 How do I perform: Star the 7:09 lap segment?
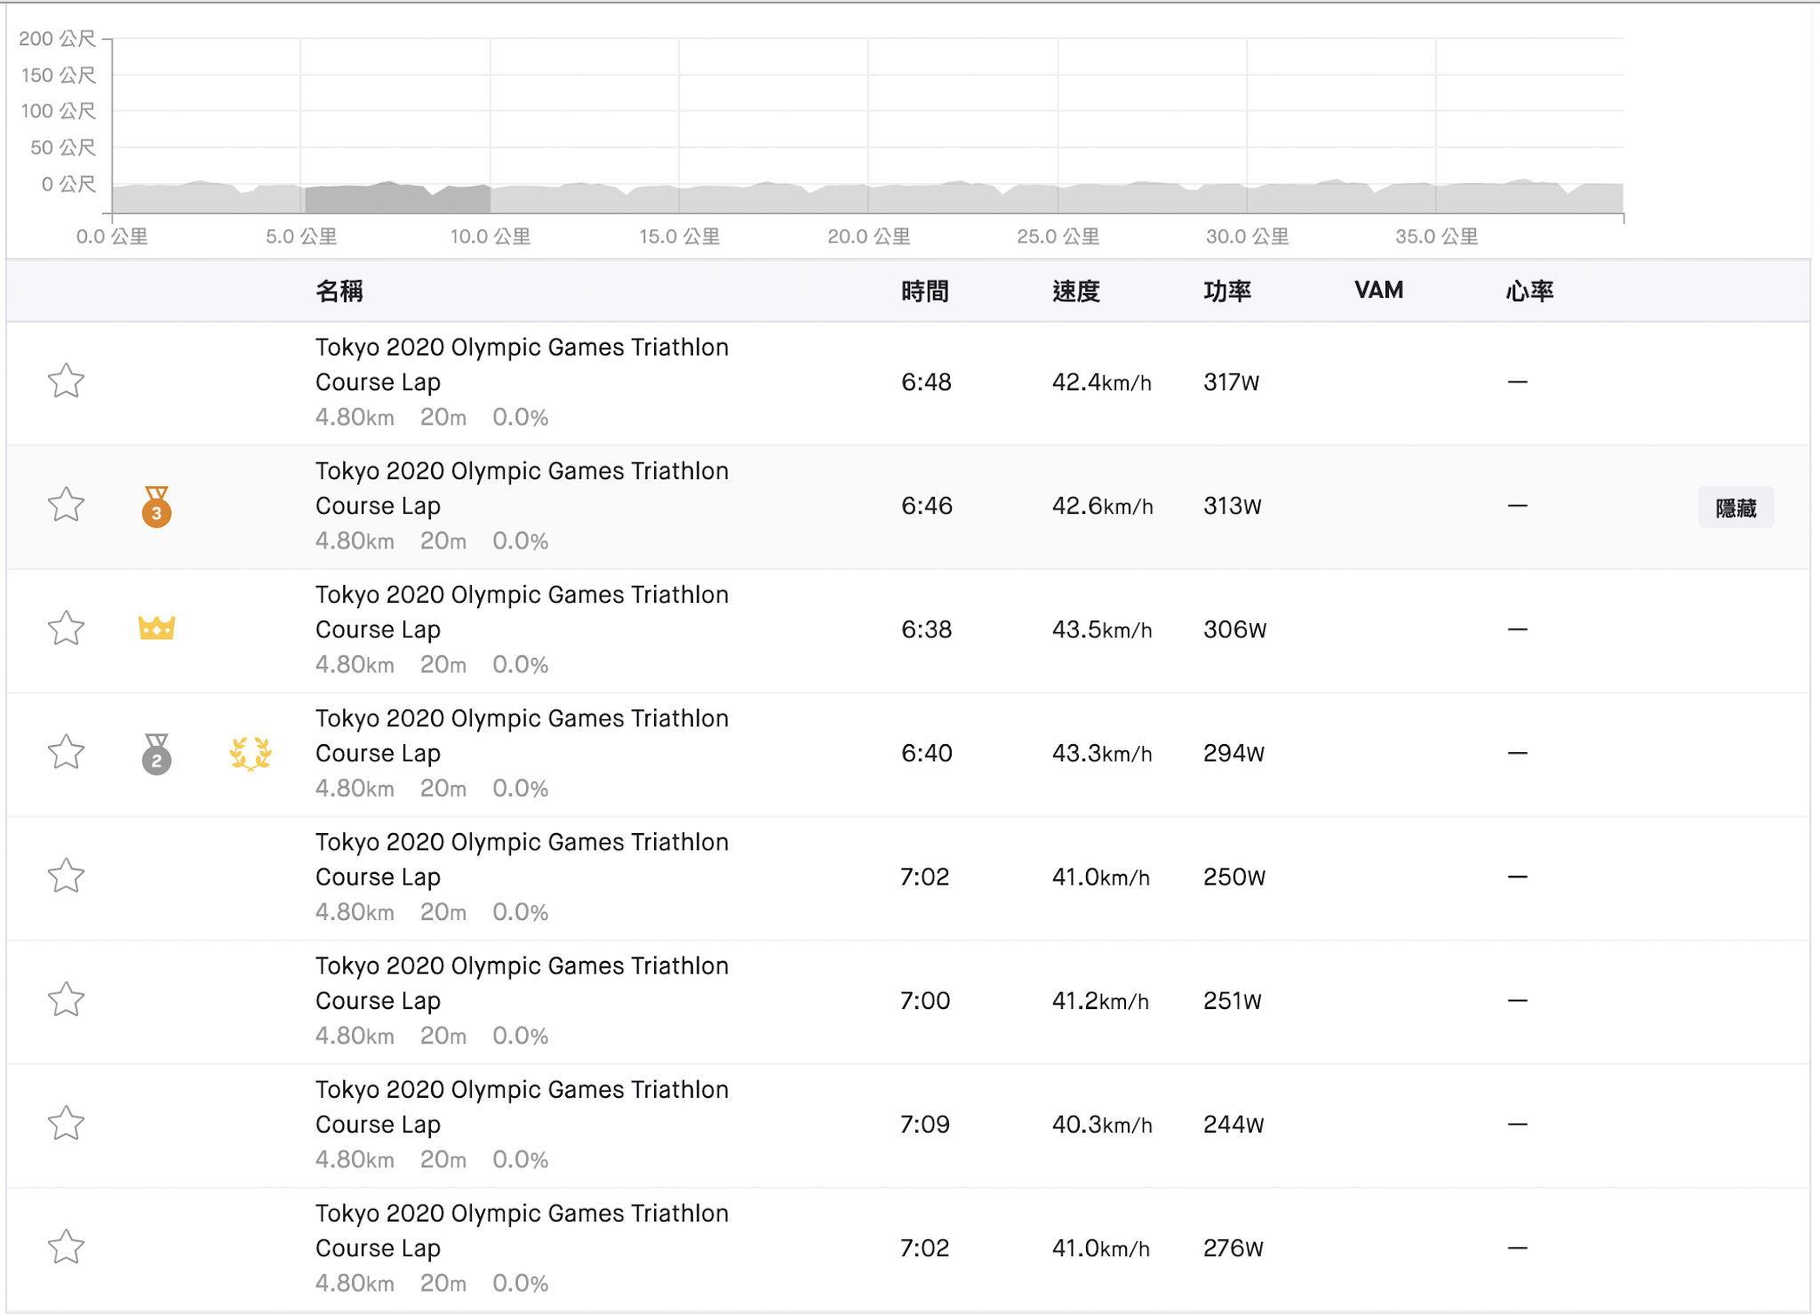pyautogui.click(x=66, y=1123)
